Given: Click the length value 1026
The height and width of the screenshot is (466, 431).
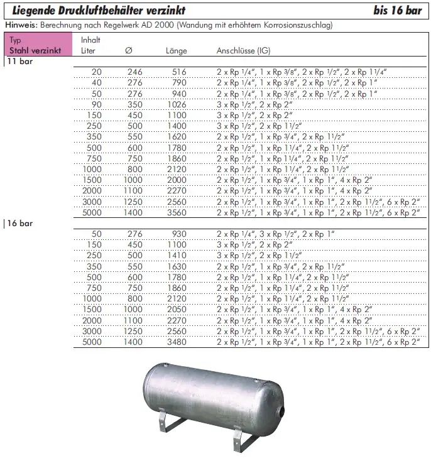Looking at the screenshot, I should [177, 104].
